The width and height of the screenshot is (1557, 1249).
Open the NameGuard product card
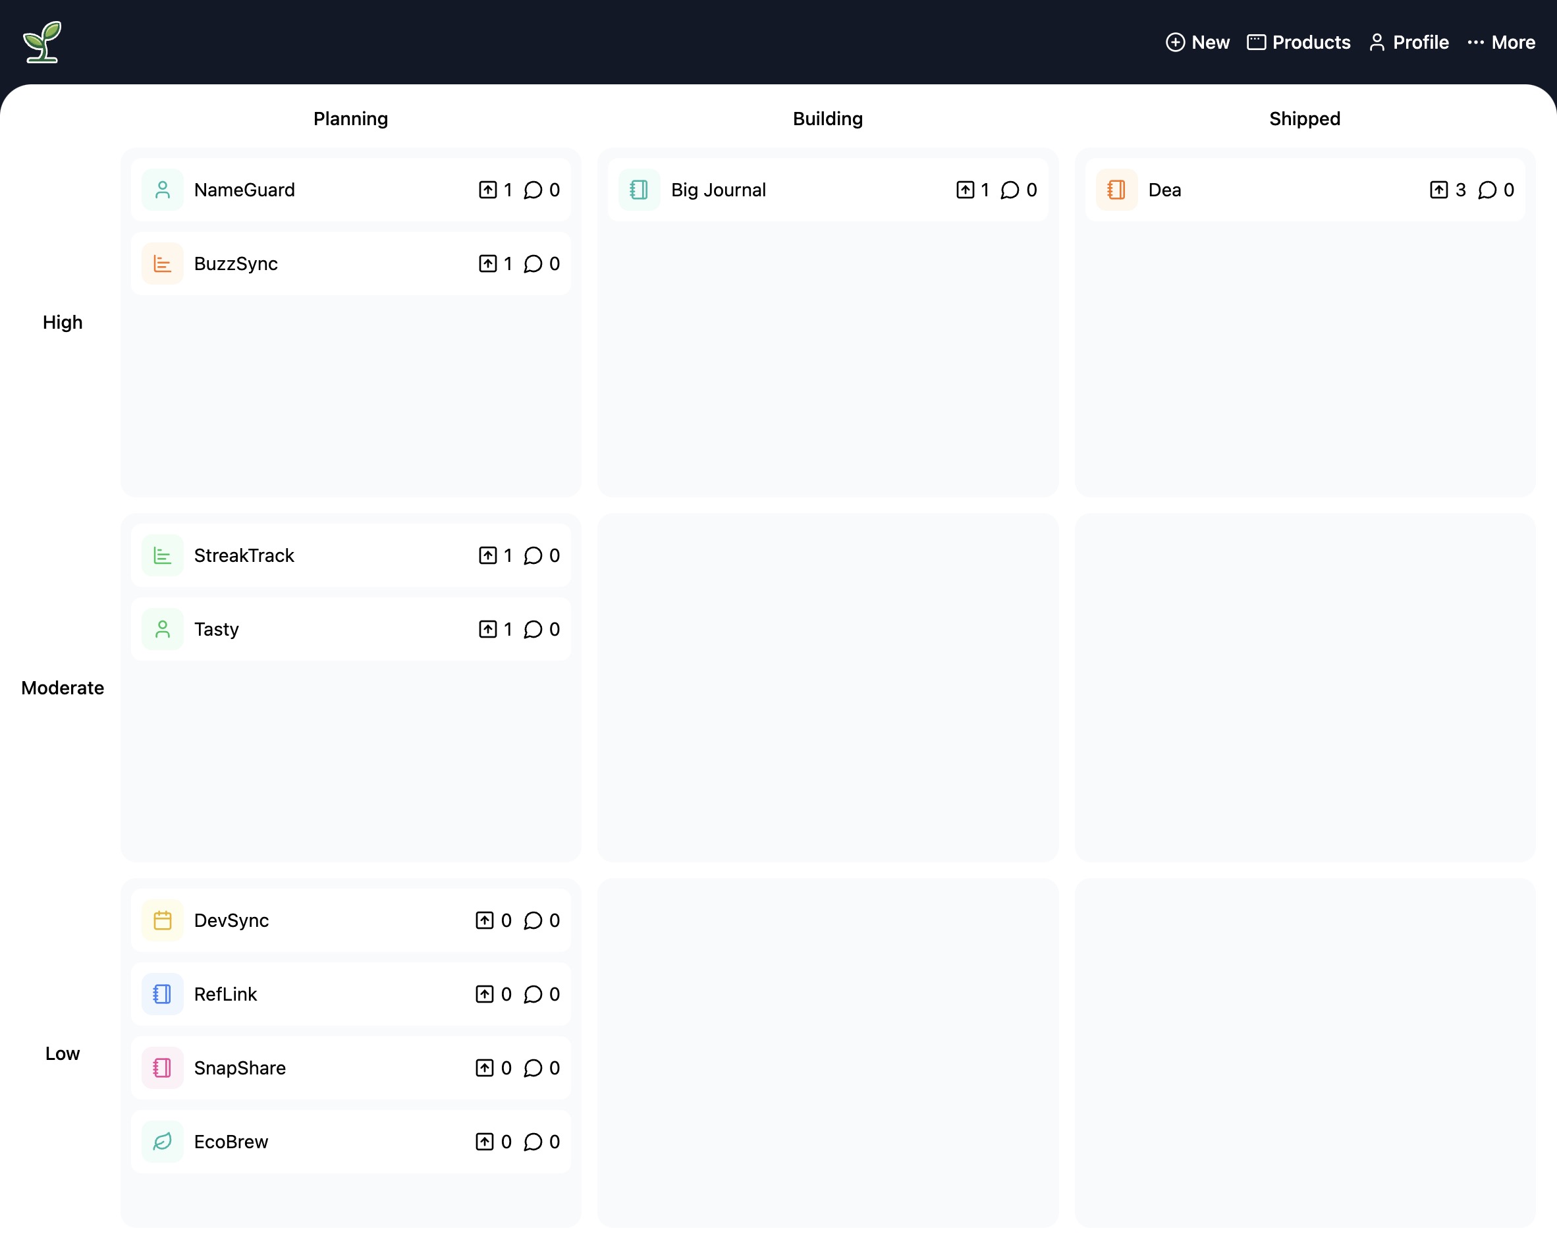click(x=351, y=190)
